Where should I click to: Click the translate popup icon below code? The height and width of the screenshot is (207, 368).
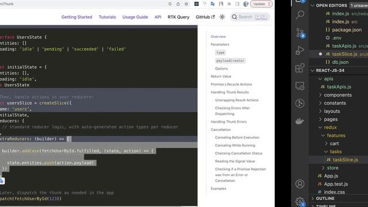pyautogui.click(x=2, y=181)
